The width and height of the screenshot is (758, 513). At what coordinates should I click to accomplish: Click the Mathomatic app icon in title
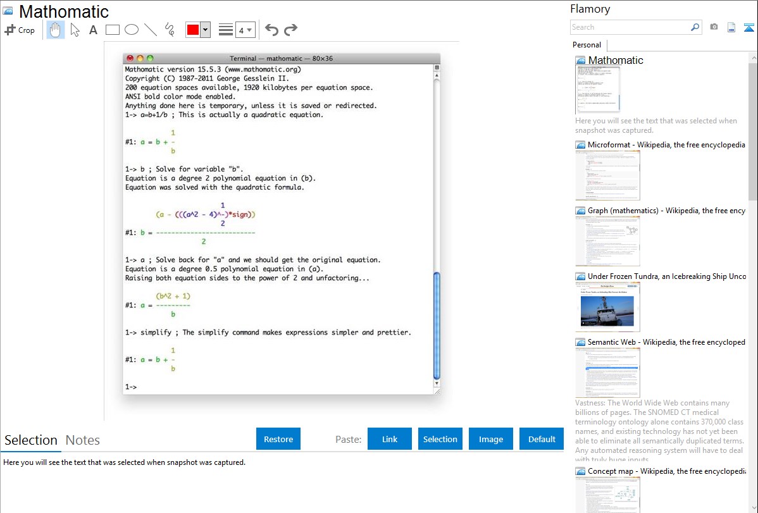pos(8,11)
